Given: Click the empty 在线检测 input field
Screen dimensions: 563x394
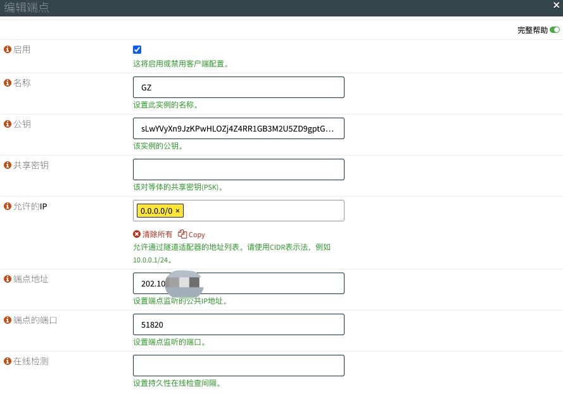Looking at the screenshot, I should (238, 366).
